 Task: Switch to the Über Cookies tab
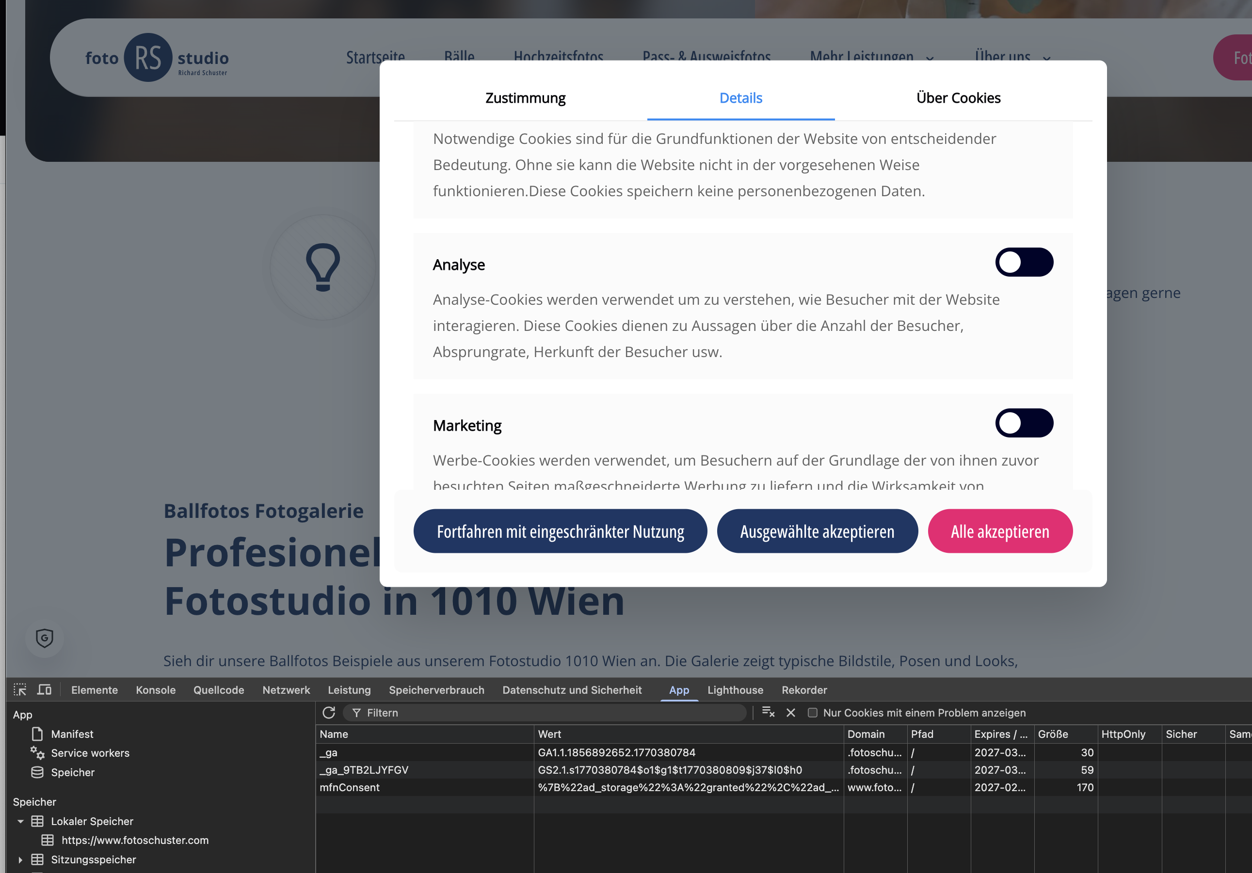pyautogui.click(x=958, y=98)
